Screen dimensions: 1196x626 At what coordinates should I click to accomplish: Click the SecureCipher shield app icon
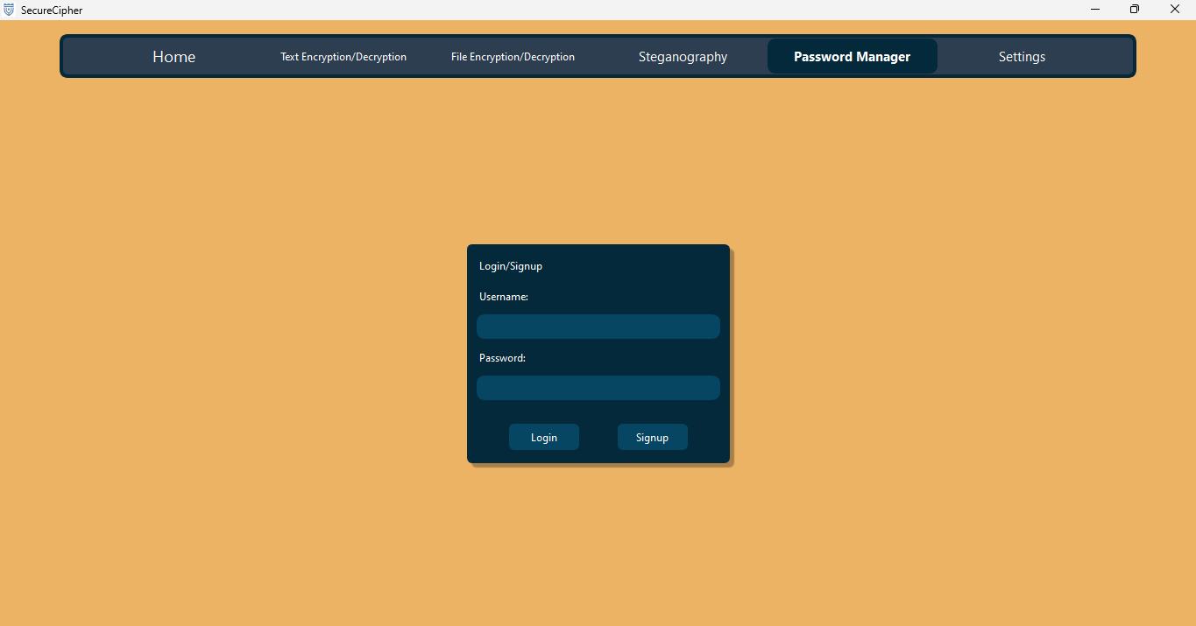click(9, 10)
